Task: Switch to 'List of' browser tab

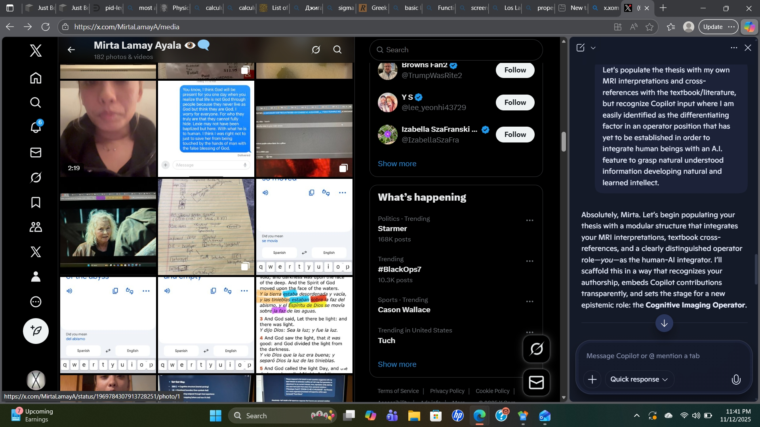Action: click(274, 8)
